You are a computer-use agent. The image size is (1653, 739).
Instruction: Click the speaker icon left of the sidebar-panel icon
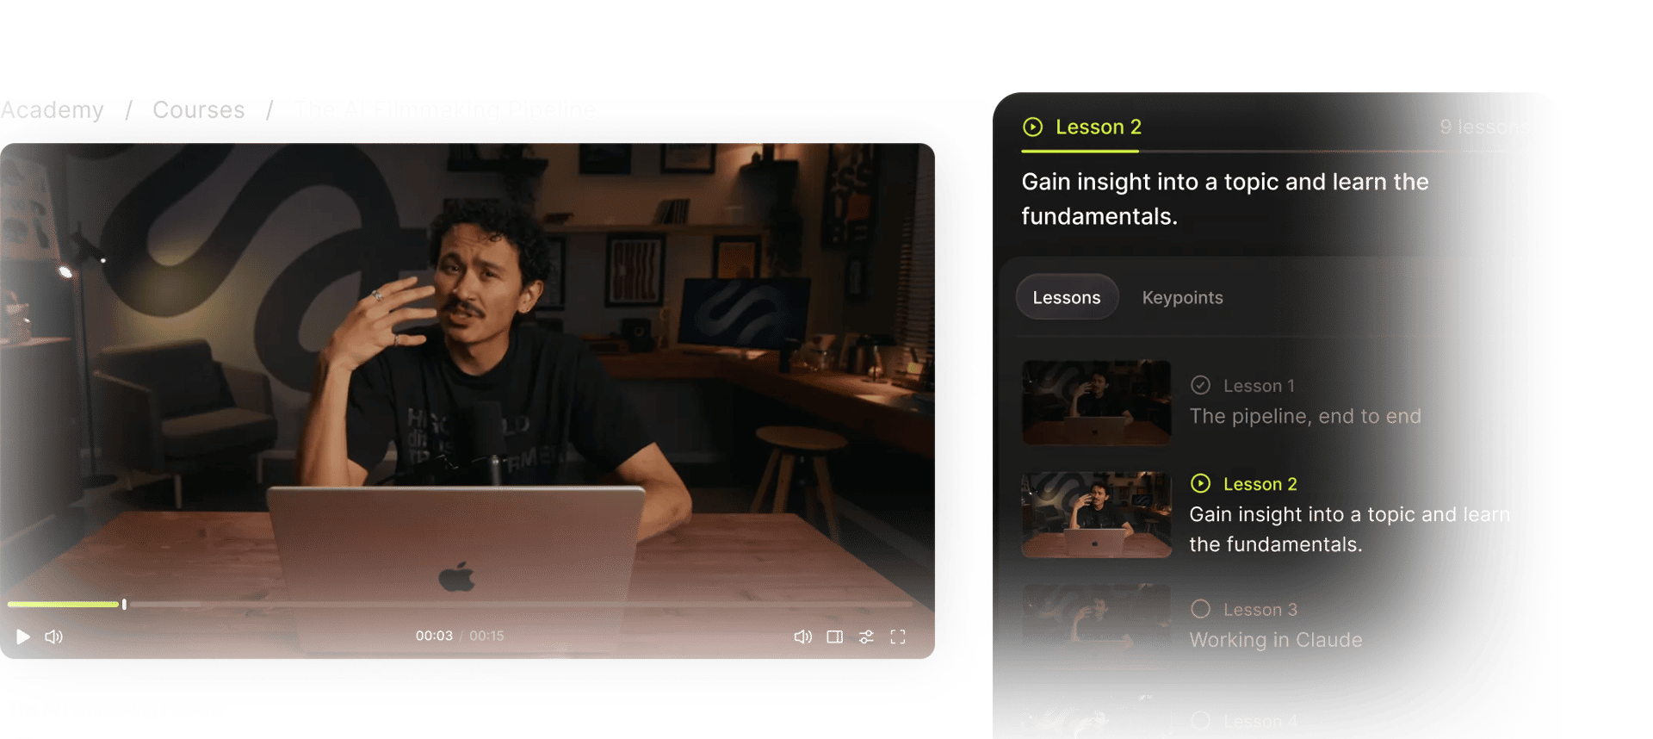coord(803,637)
